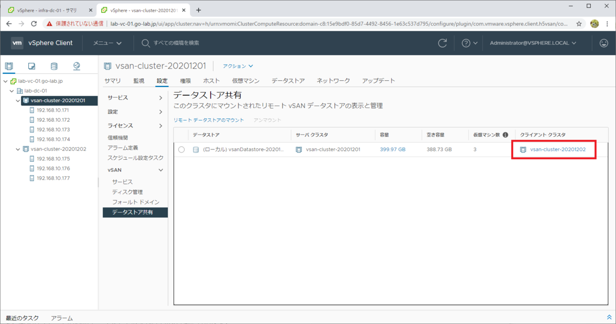The width and height of the screenshot is (616, 324).
Task: Open フォールト ドメイン under vSAN
Action: coord(136,202)
